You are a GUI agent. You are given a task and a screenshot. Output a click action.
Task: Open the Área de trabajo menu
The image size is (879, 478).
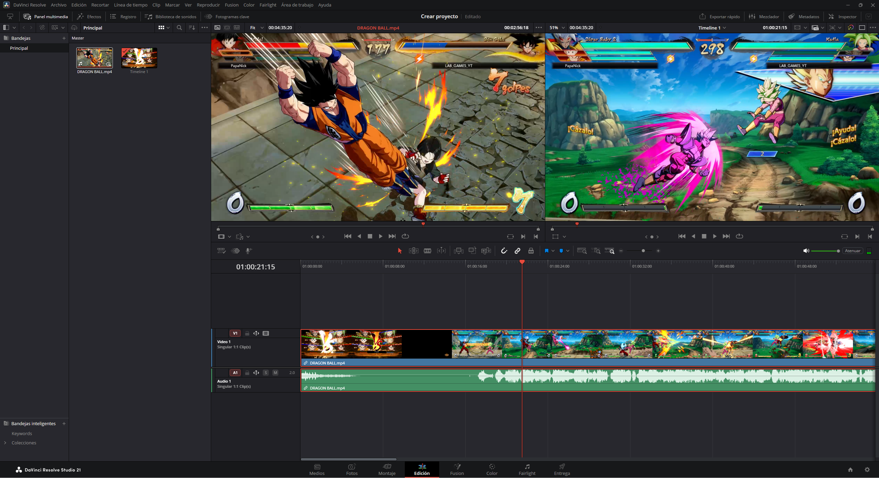[297, 5]
